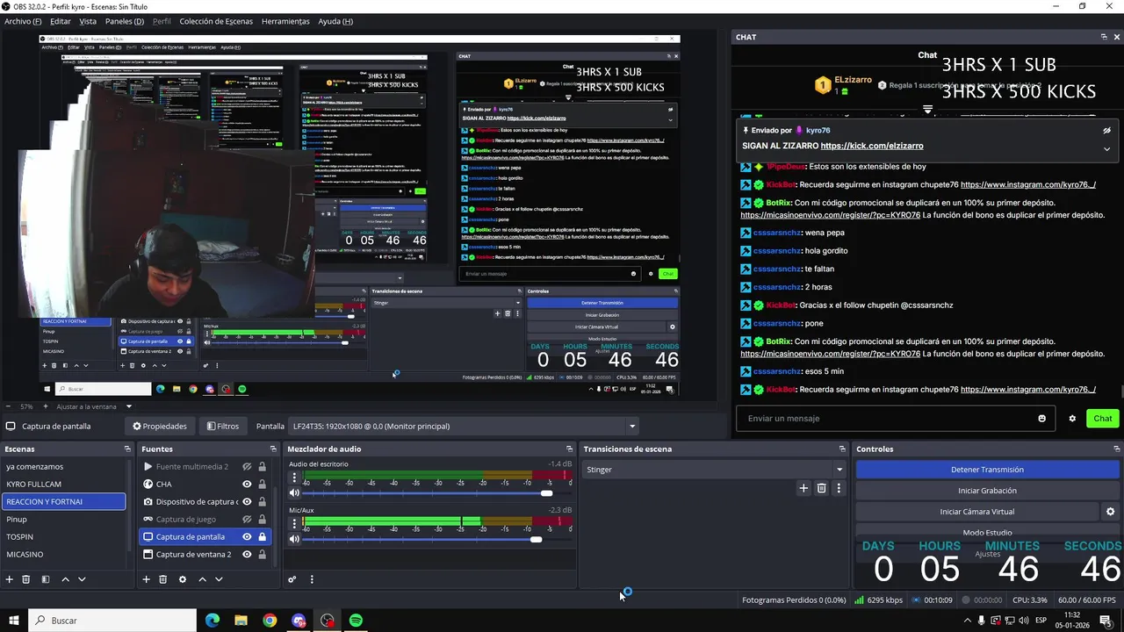Screen dimensions: 1124x632
Task: Show hidden system tray icons
Action: 968,621
